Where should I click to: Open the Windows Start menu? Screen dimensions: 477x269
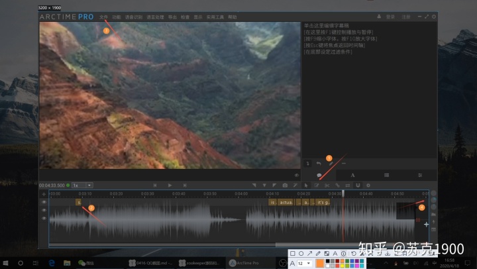pyautogui.click(x=5, y=263)
